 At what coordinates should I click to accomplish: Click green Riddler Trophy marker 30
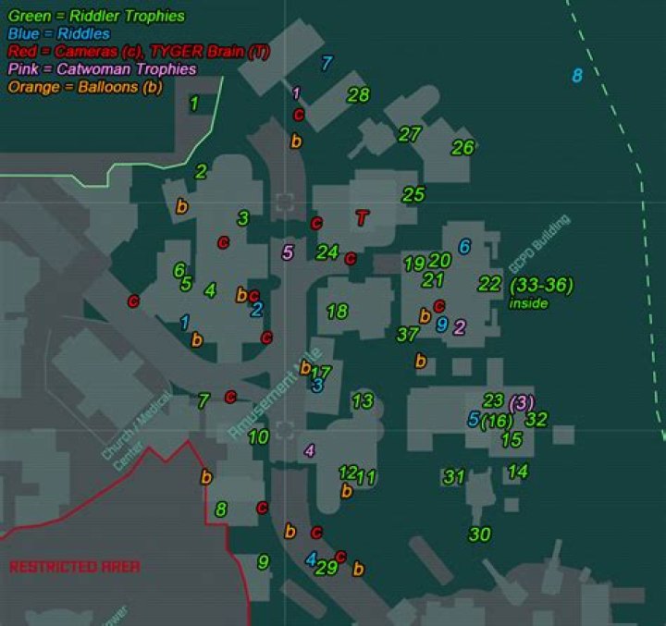[x=480, y=534]
